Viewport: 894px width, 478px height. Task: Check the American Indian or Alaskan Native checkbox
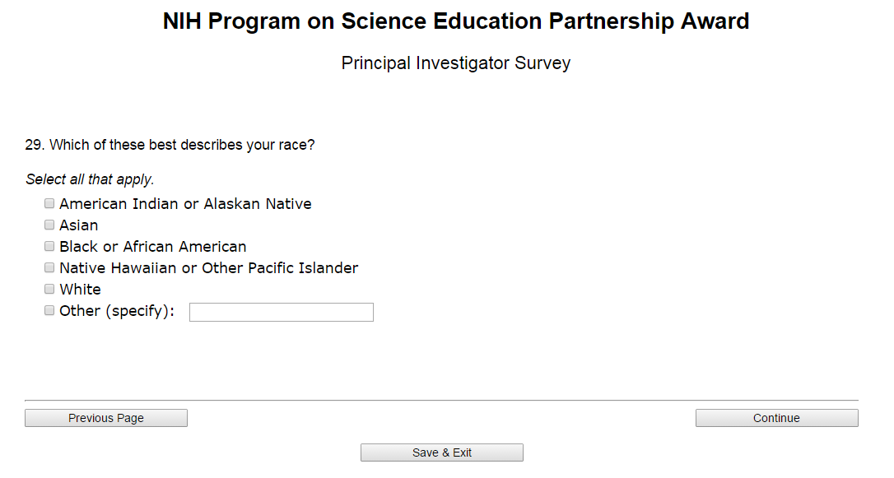49,203
